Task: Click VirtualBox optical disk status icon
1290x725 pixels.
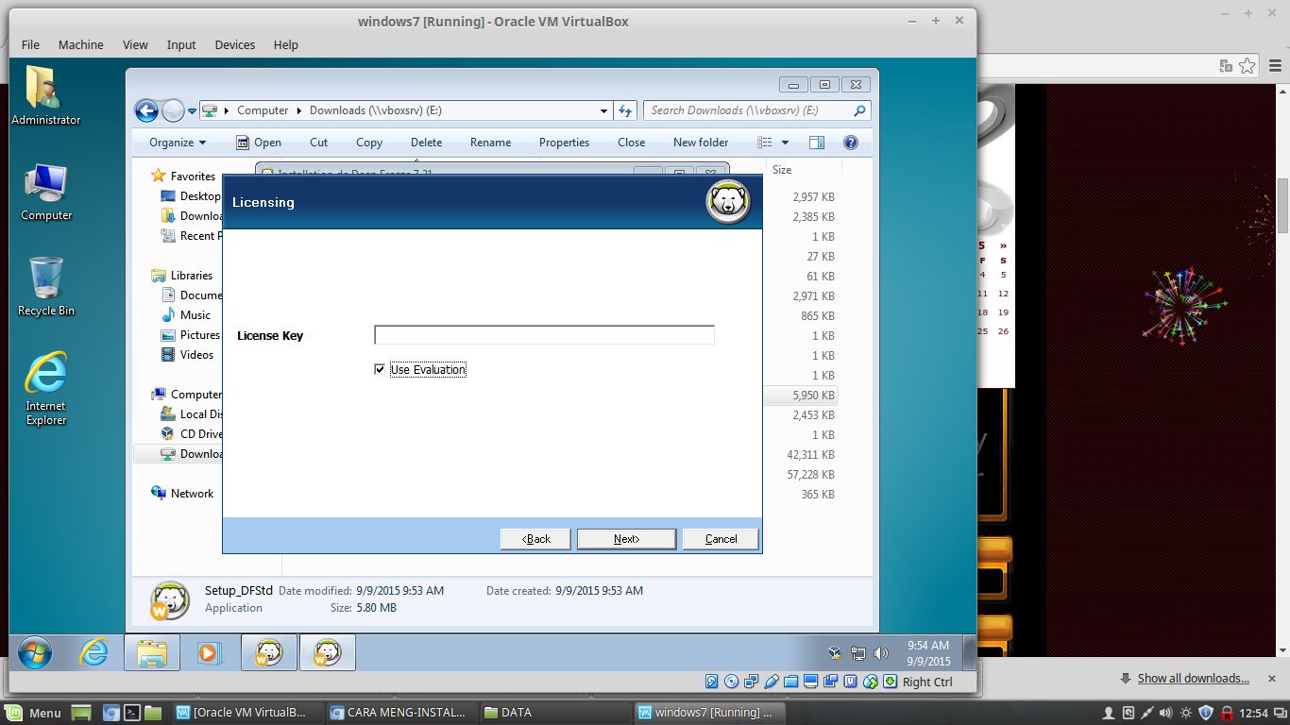Action: 731,682
